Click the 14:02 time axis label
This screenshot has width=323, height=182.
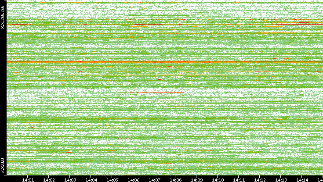click(49, 180)
